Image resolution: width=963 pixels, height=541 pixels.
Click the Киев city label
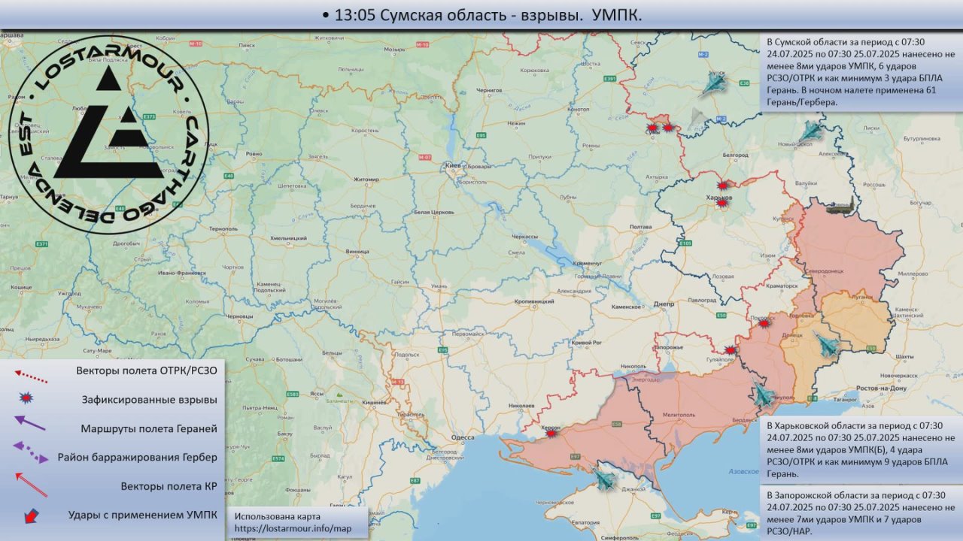(453, 164)
